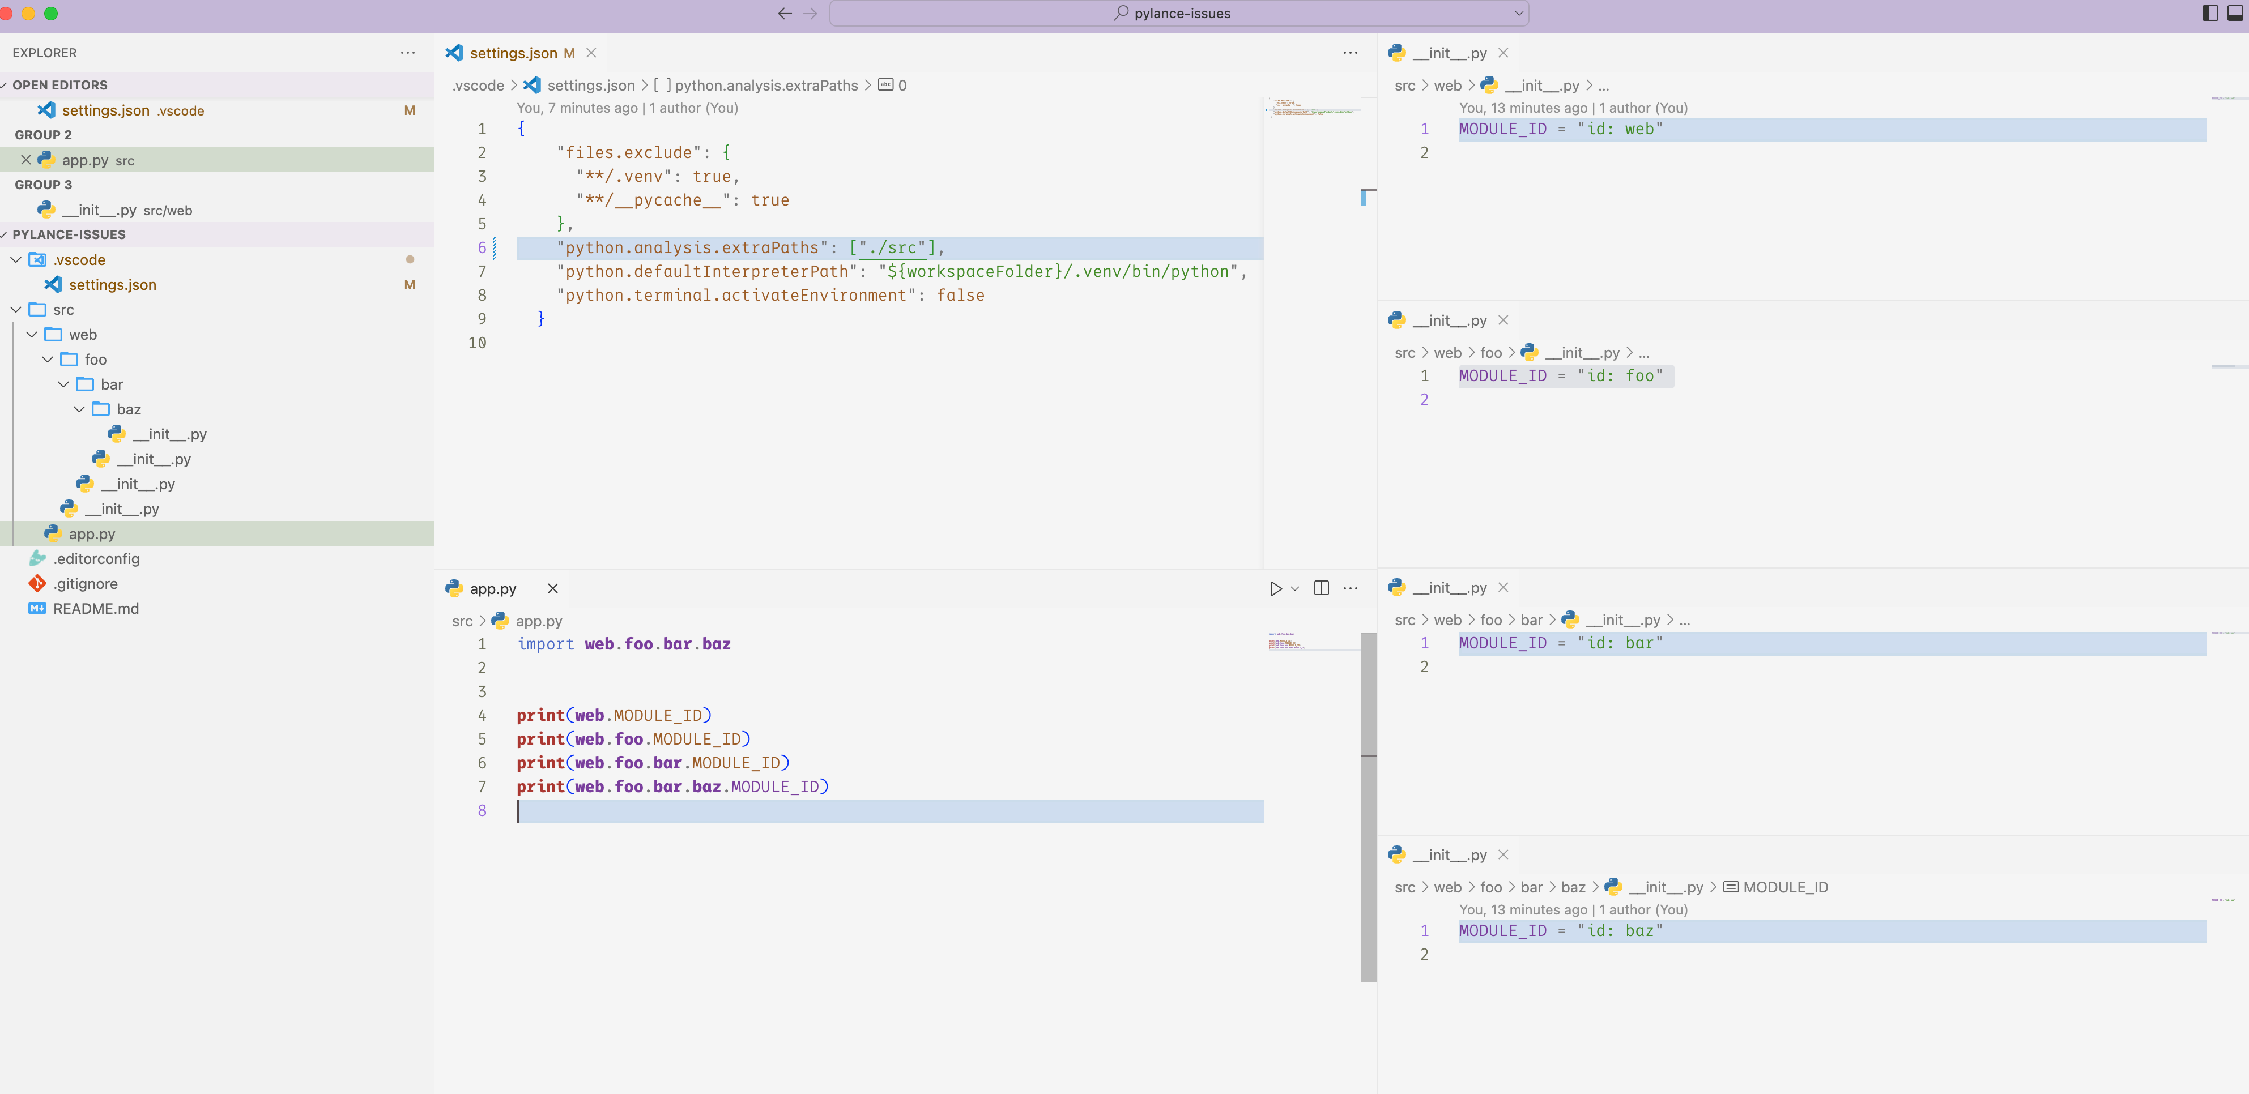Click the Go Forward arrow in title bar
Screen dimensions: 2249x1094
810,13
